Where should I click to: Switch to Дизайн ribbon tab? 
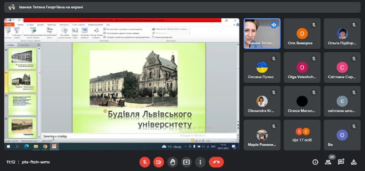(x=40, y=25)
